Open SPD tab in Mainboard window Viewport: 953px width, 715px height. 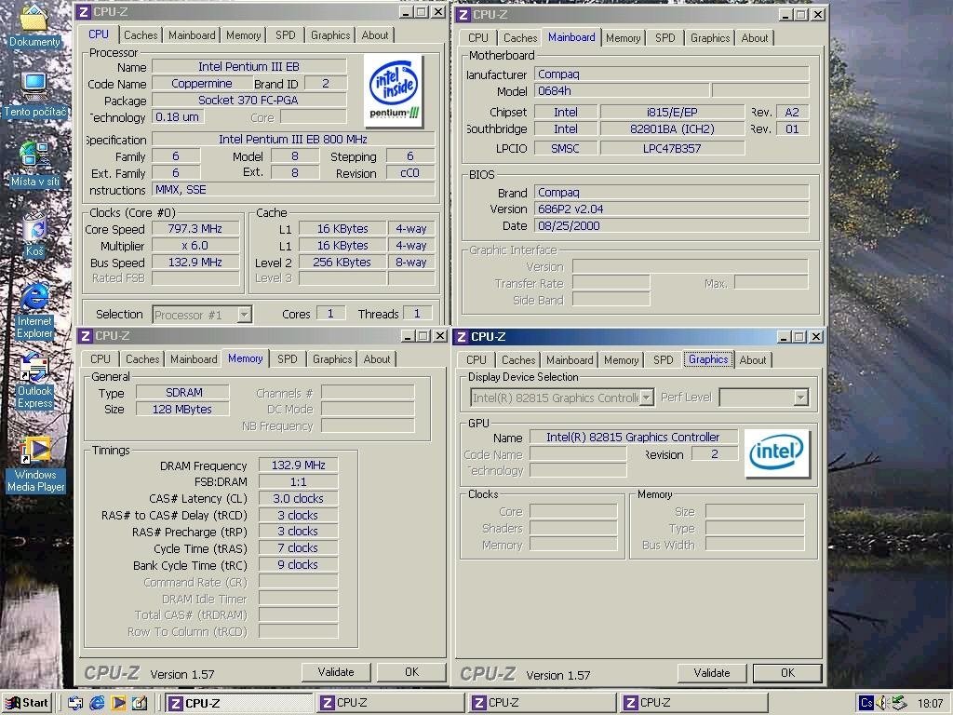[x=664, y=37]
